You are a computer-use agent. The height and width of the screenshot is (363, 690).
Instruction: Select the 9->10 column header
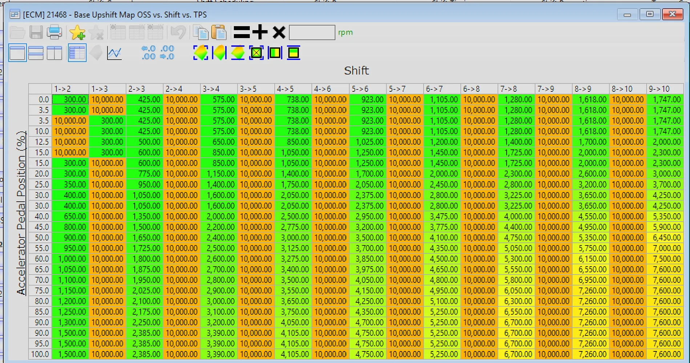pos(665,89)
